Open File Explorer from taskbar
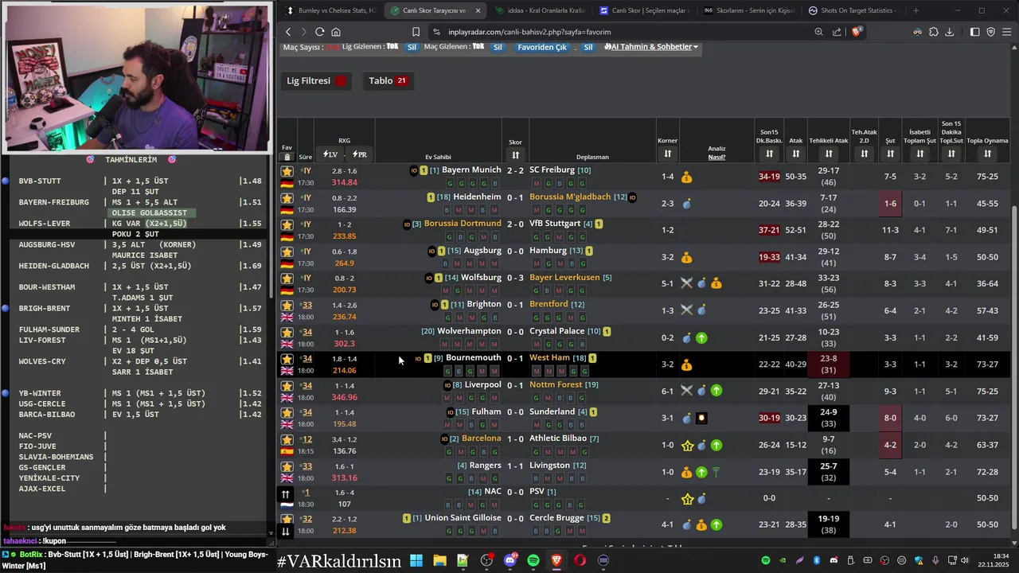The image size is (1019, 573). [x=439, y=561]
